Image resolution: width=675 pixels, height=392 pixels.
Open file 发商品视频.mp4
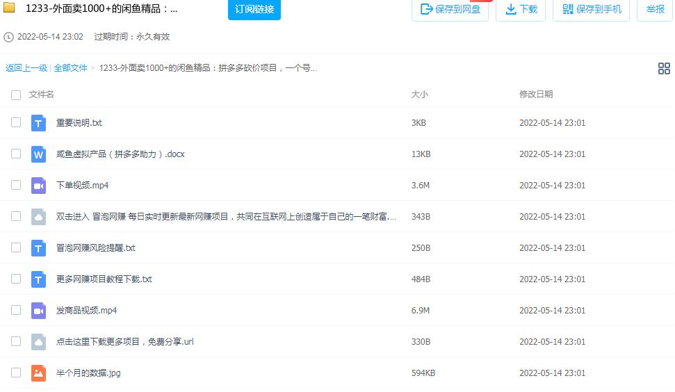pos(86,311)
